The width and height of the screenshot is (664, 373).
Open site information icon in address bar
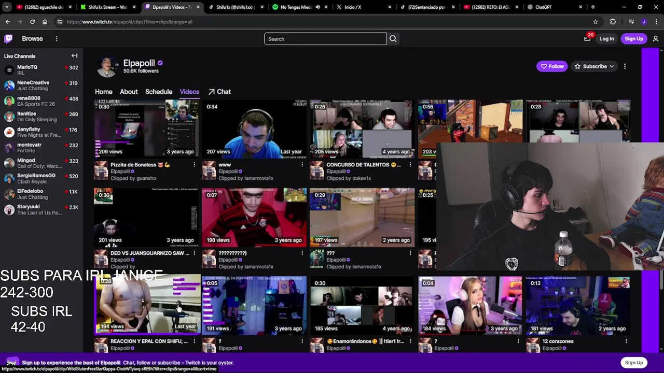60,22
